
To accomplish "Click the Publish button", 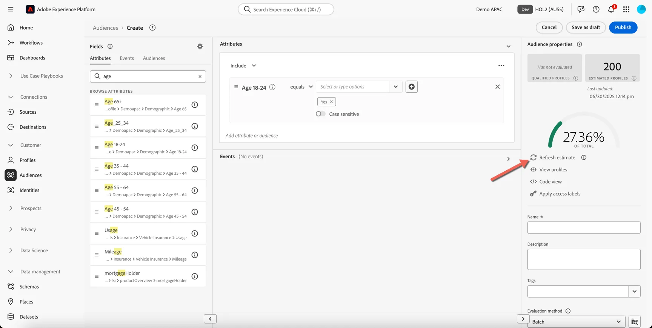I will pyautogui.click(x=623, y=27).
